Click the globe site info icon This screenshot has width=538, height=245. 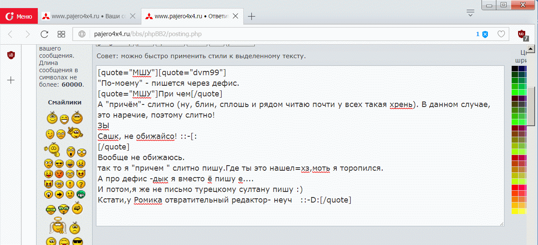tap(82, 34)
